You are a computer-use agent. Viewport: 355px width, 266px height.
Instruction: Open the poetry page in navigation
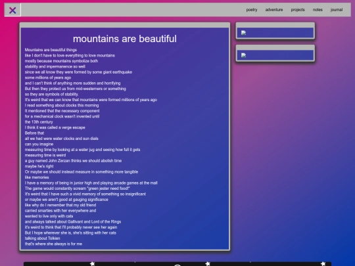pos(252,10)
